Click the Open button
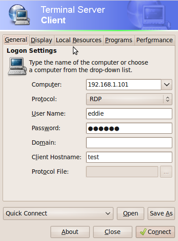 click(131, 213)
